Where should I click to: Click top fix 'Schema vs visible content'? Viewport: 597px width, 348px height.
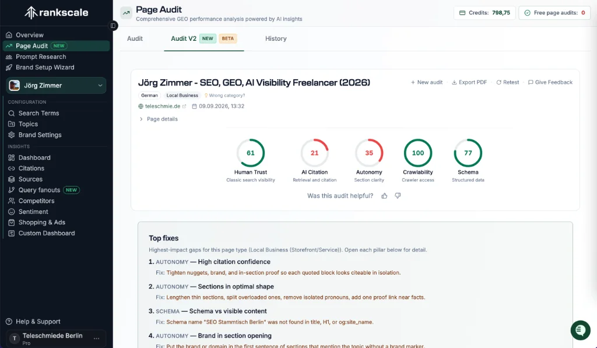point(228,311)
